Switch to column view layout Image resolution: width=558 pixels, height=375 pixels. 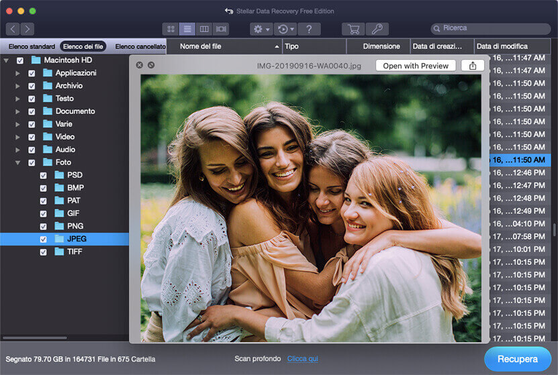coord(204,29)
